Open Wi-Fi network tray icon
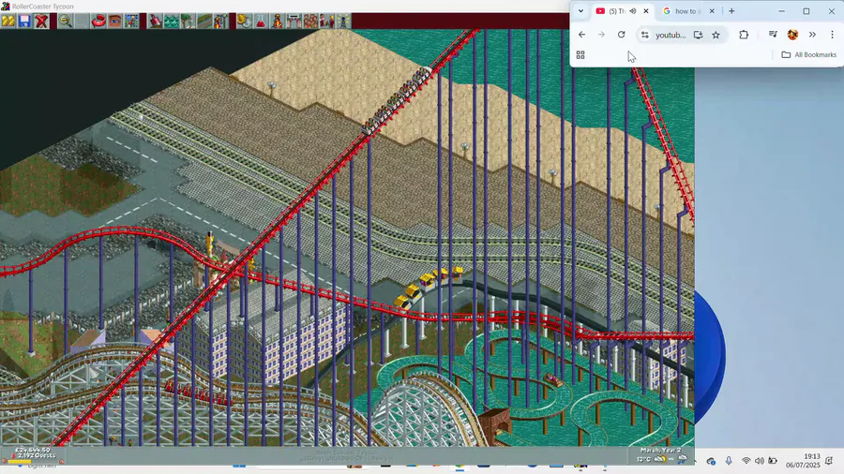The width and height of the screenshot is (844, 474). pos(746,461)
